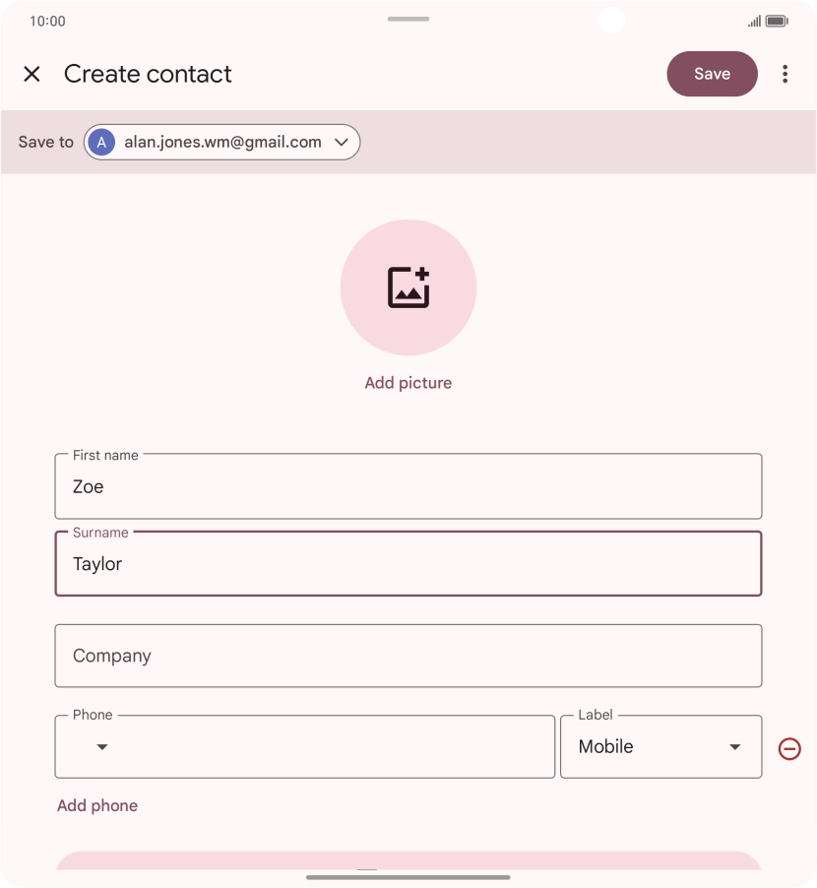Open the phone country code dropdown arrow
This screenshot has width=817, height=888.
[102, 747]
